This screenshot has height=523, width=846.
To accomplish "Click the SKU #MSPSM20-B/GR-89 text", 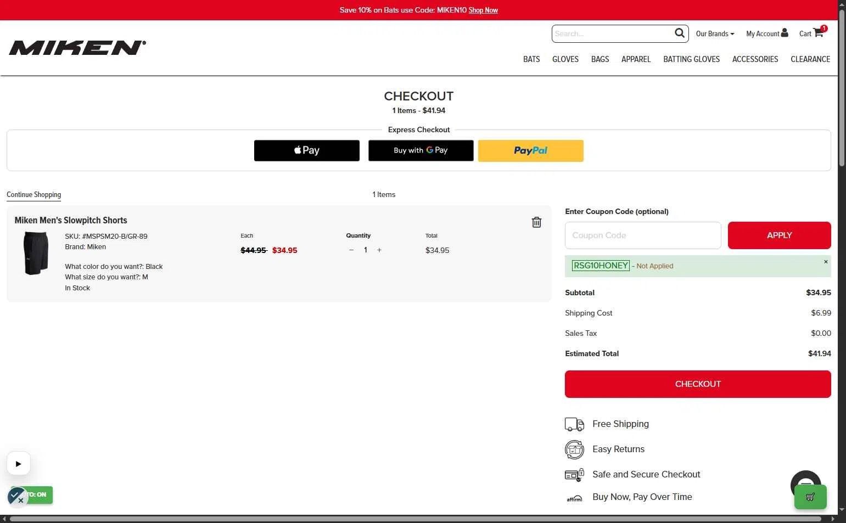I will click(x=106, y=237).
